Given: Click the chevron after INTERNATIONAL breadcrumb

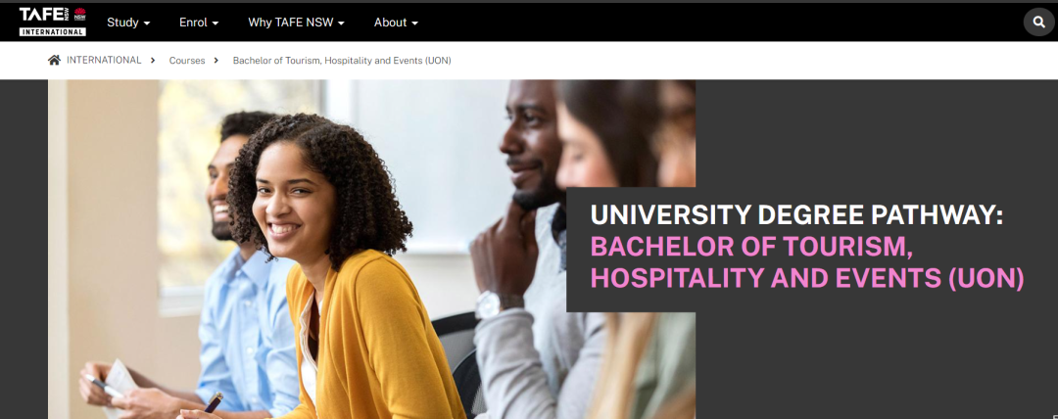Looking at the screenshot, I should pyautogui.click(x=153, y=60).
